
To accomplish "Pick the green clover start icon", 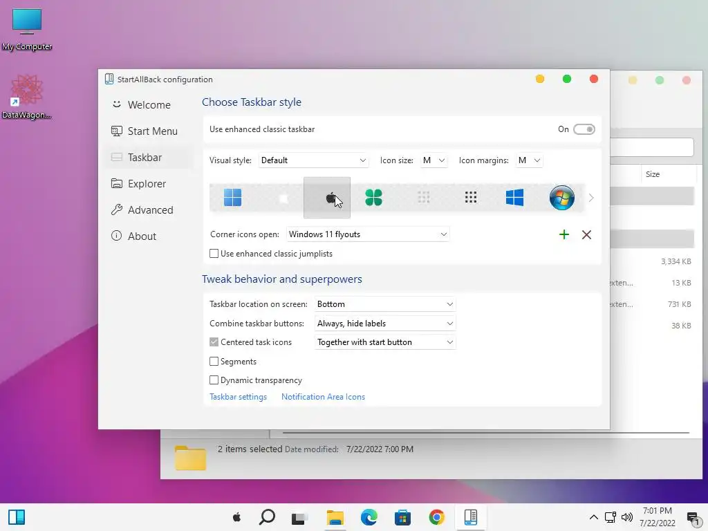I will pyautogui.click(x=373, y=197).
